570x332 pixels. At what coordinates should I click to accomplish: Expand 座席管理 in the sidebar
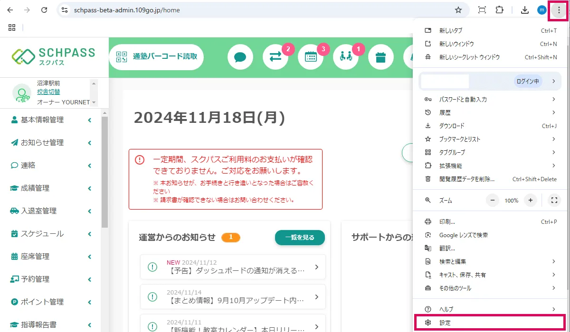51,257
